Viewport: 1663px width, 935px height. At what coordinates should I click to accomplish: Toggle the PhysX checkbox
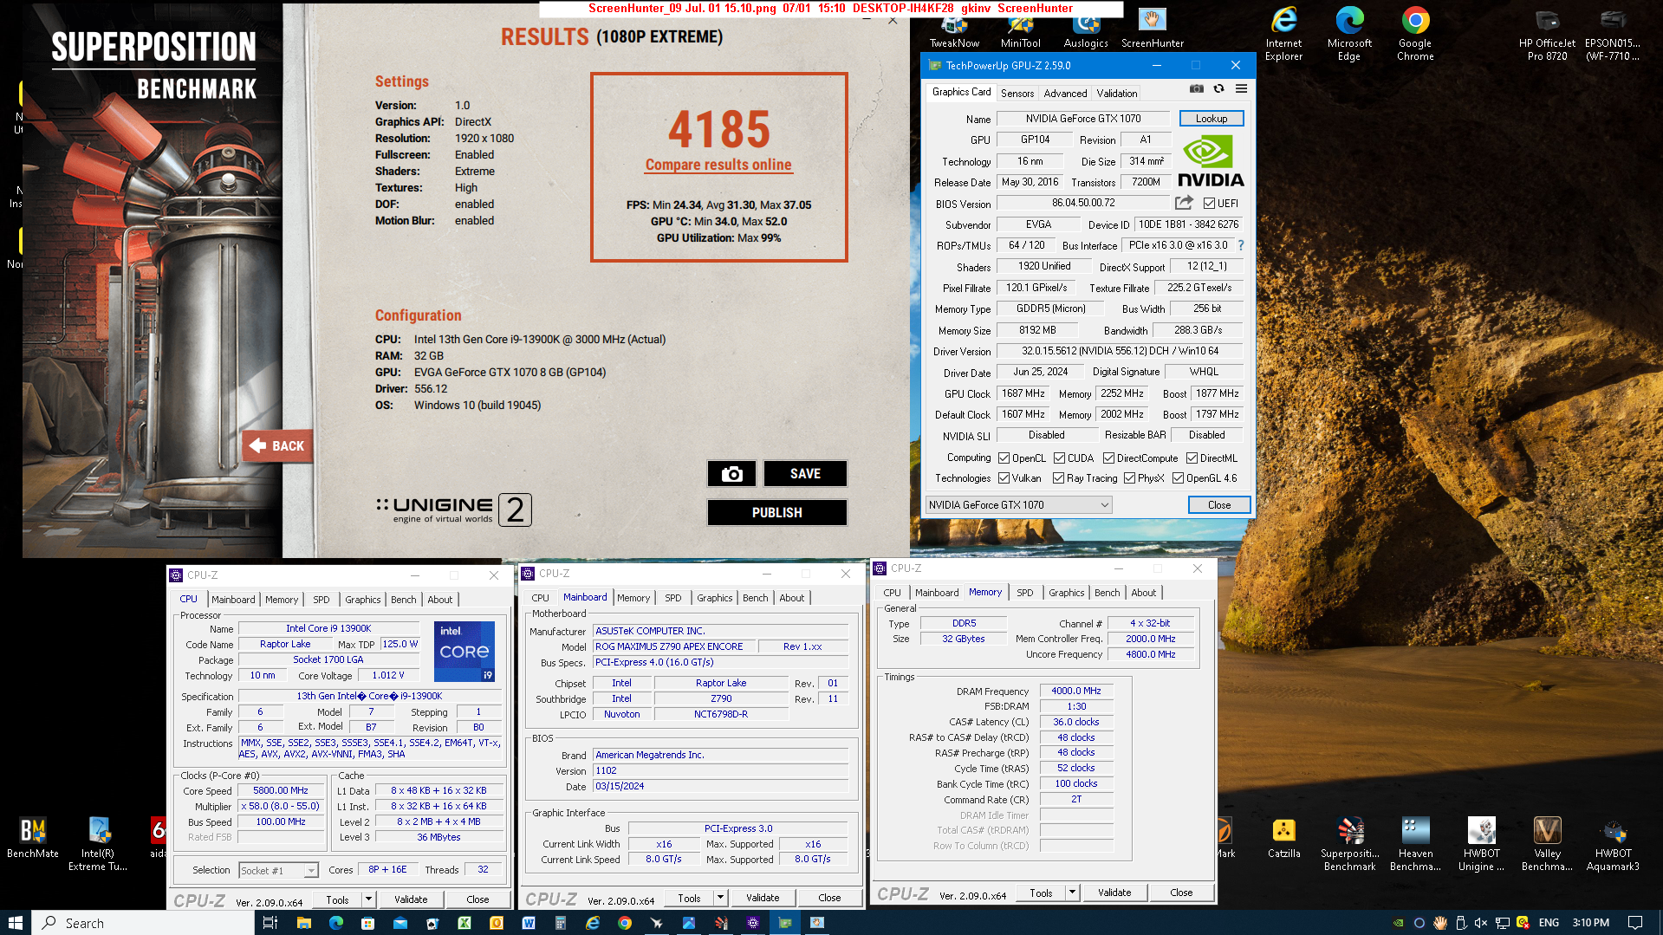1129,478
